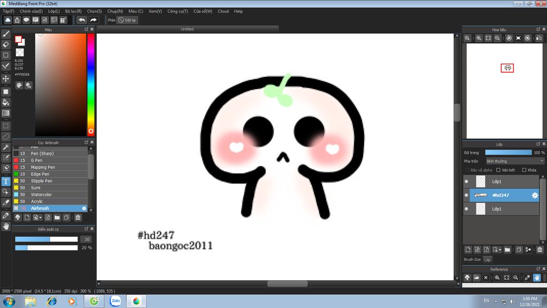Zoom in on the navigator panel
The image size is (547, 308).
[479, 38]
